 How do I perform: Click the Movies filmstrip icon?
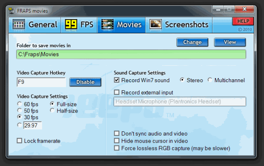[107, 25]
